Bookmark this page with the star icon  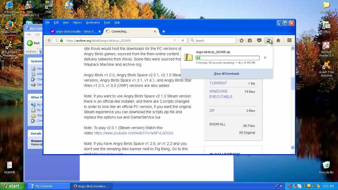[241, 40]
